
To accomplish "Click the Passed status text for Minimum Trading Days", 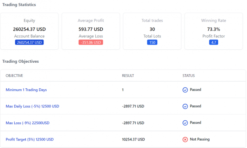I will coord(196,90).
